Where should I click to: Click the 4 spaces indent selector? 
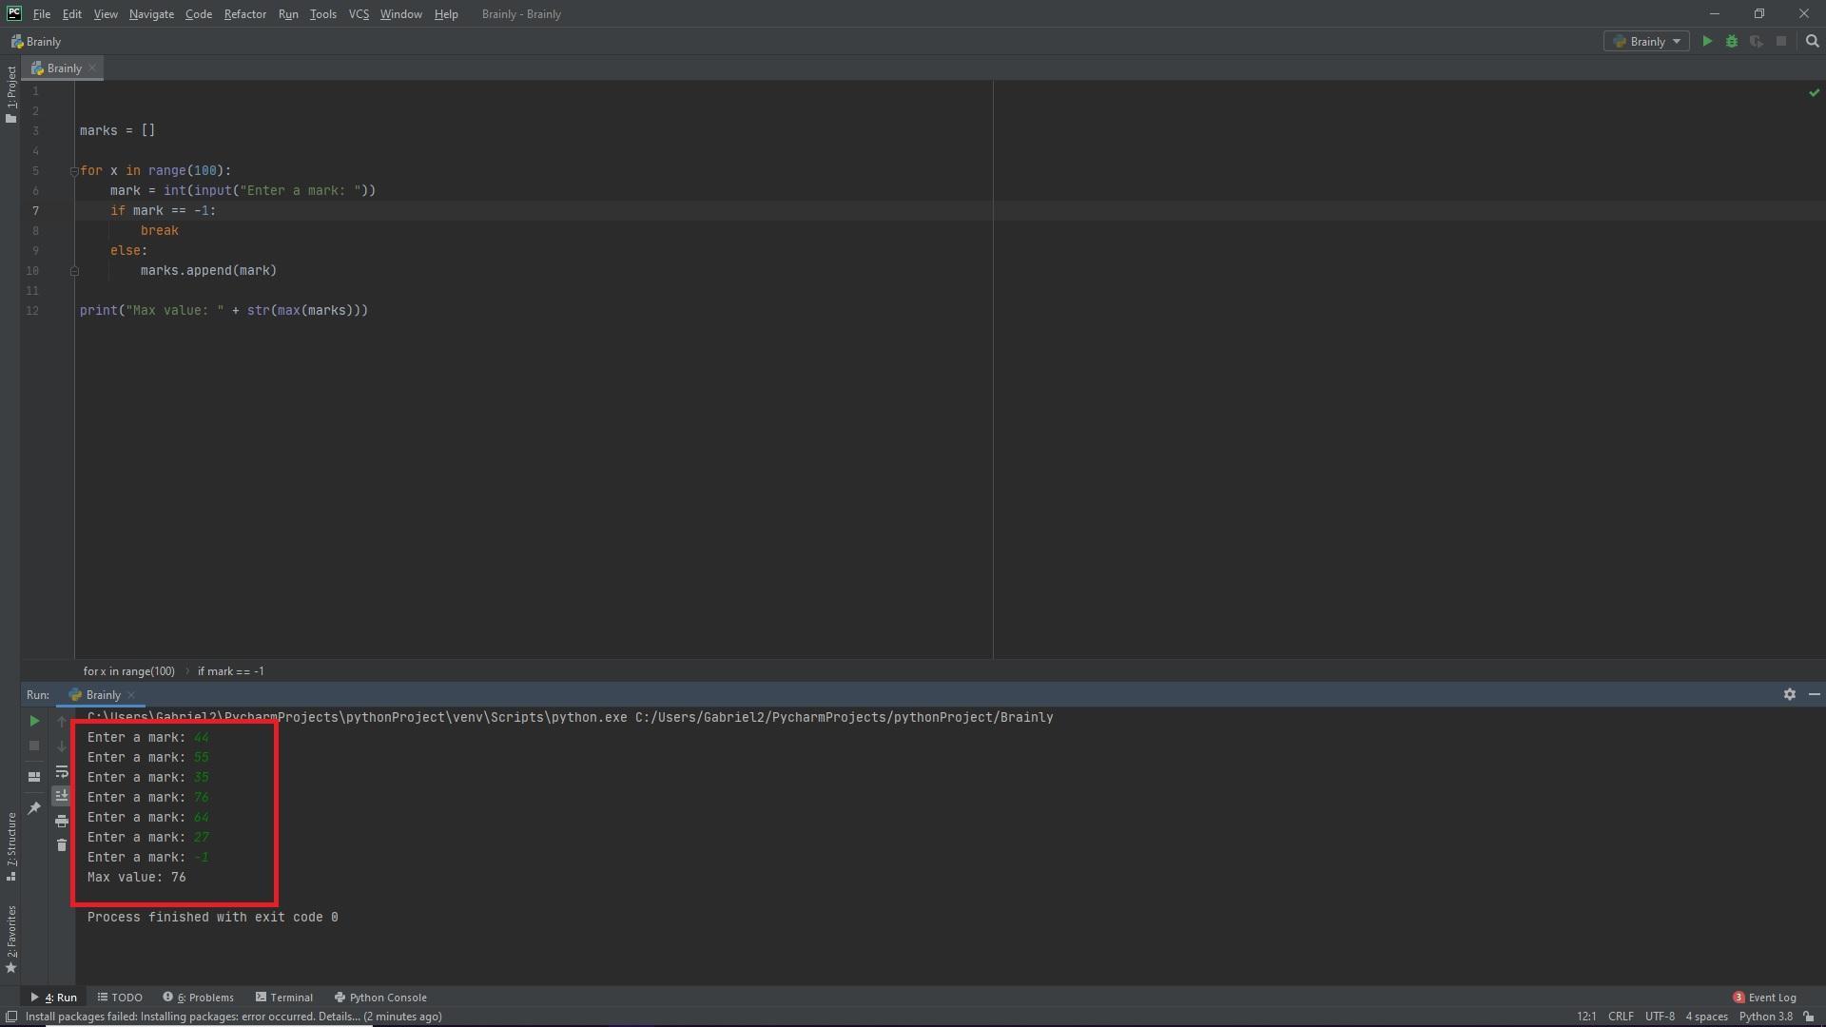pyautogui.click(x=1706, y=1017)
